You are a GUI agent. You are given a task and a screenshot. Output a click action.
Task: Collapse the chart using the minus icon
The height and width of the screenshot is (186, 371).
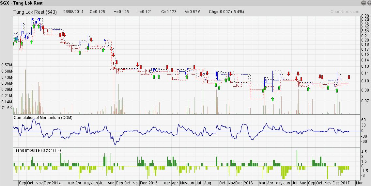pyautogui.click(x=364, y=3)
